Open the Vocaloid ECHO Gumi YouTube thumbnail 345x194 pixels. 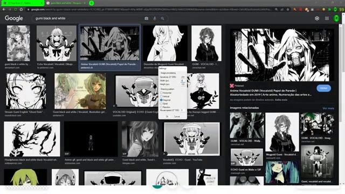[x=192, y=139]
